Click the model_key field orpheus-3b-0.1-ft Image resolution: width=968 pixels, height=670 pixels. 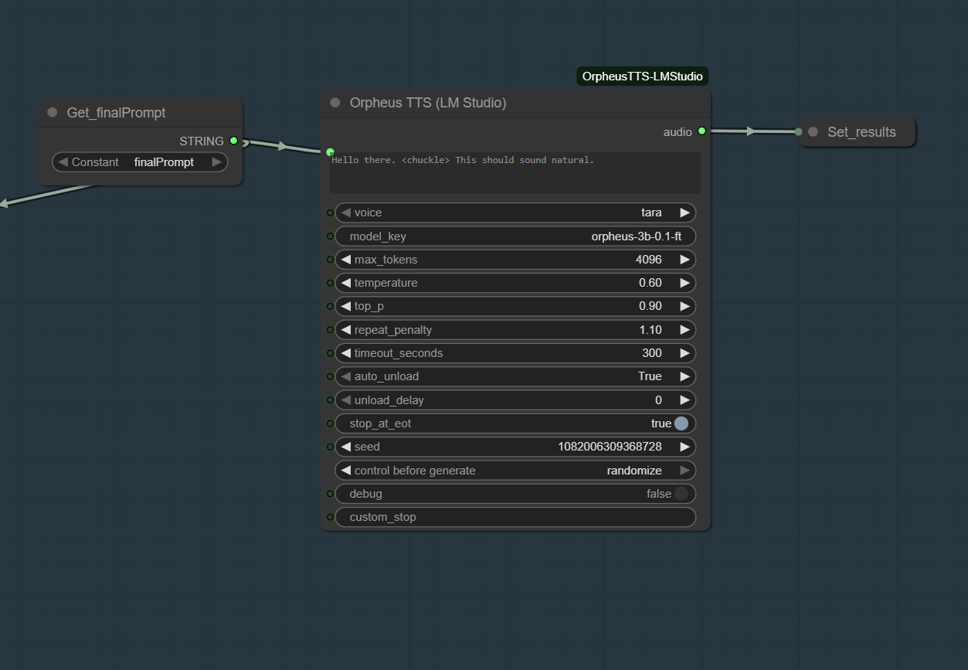515,236
